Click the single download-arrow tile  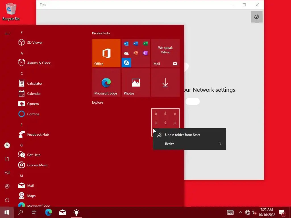coord(165,83)
